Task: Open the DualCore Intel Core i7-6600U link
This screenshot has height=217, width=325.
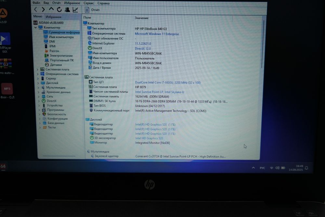Action: (x=168, y=82)
